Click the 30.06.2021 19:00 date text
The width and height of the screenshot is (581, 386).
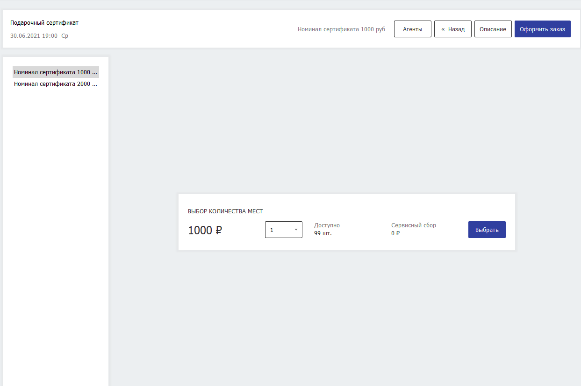(x=34, y=35)
